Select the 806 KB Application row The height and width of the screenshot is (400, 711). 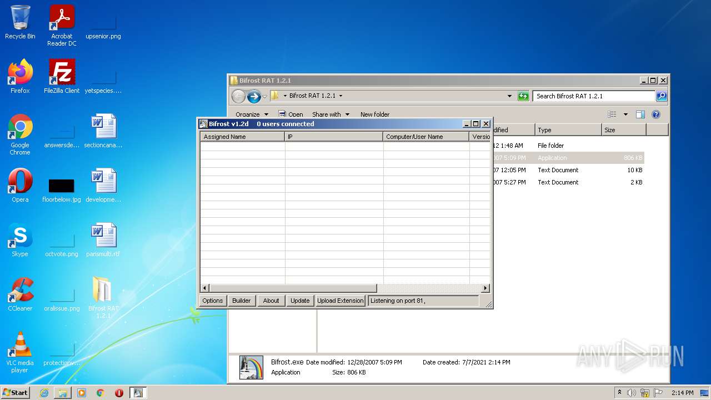568,158
